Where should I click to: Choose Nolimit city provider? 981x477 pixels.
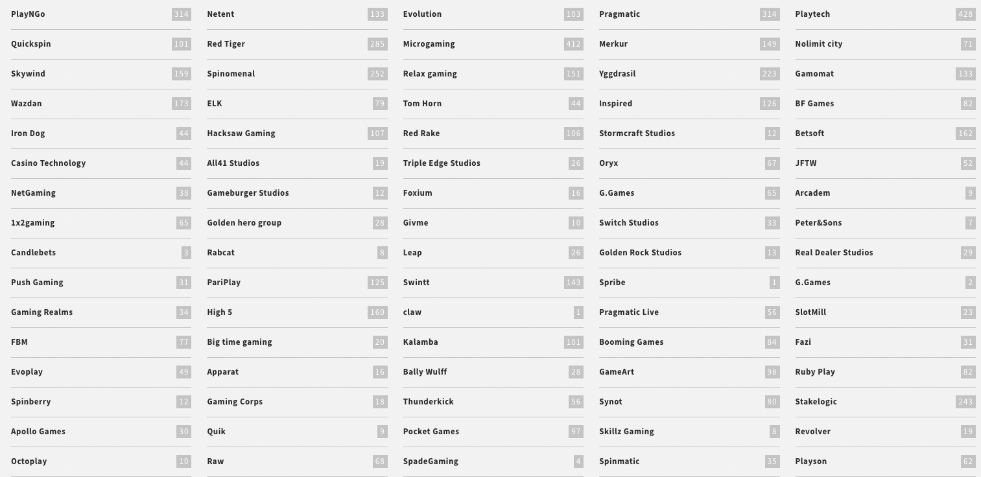point(885,44)
